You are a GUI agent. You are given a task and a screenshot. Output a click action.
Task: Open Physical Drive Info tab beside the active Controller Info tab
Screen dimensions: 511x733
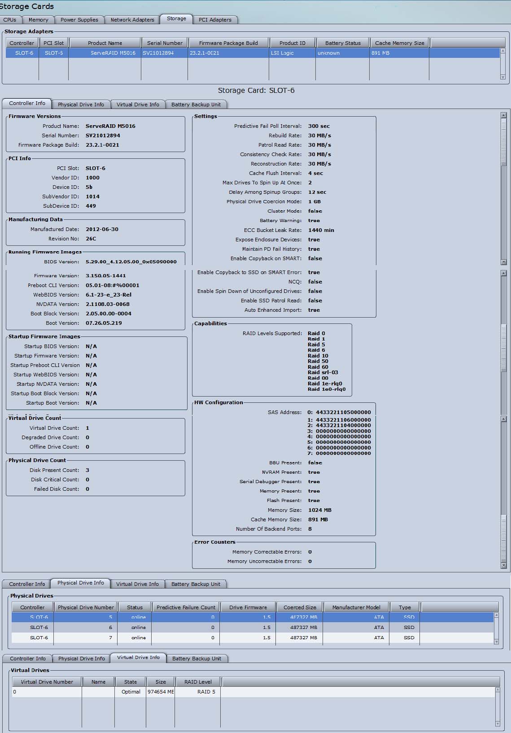81,105
